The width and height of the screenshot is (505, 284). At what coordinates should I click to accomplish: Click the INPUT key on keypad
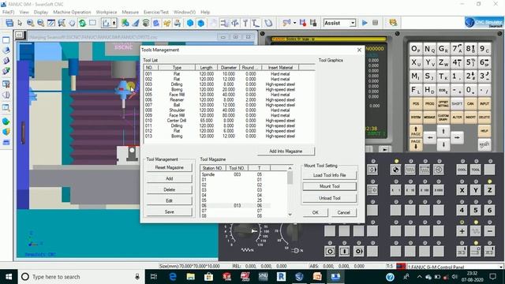(x=484, y=103)
